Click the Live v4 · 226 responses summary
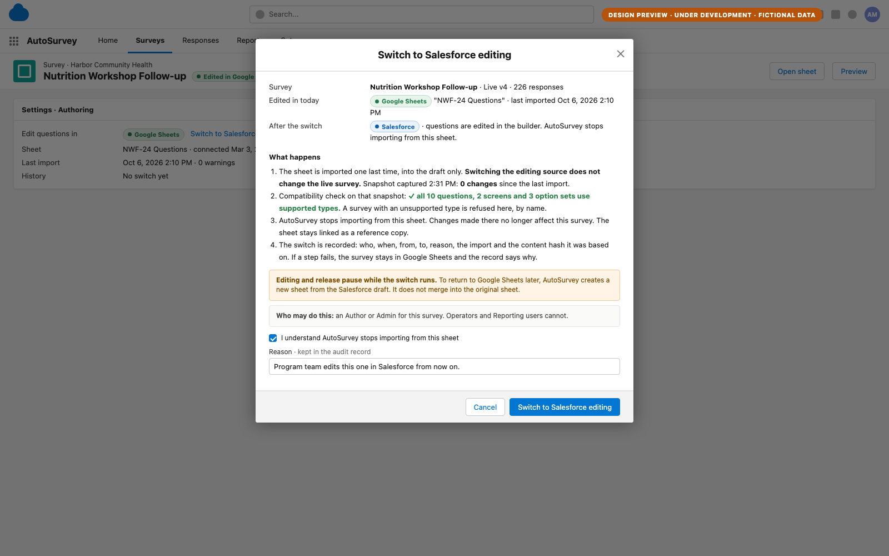The height and width of the screenshot is (556, 889). 523,87
